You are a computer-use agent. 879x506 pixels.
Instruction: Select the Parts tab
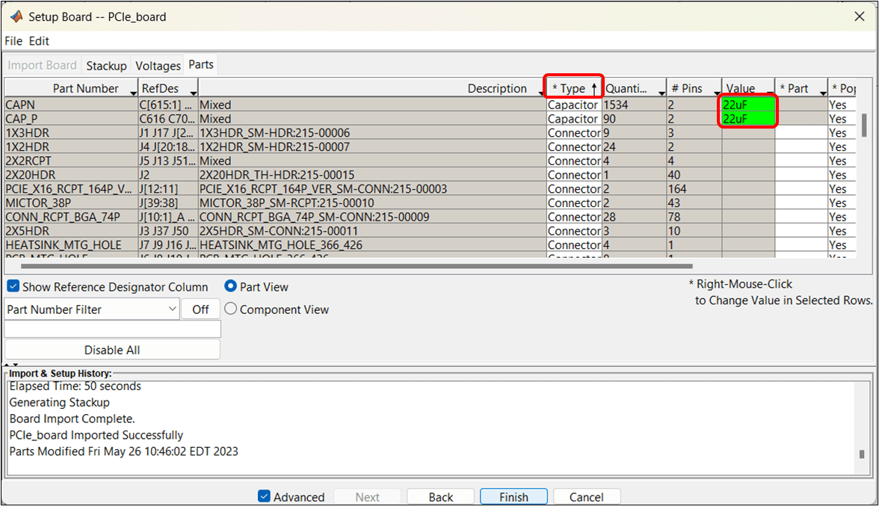[x=200, y=64]
